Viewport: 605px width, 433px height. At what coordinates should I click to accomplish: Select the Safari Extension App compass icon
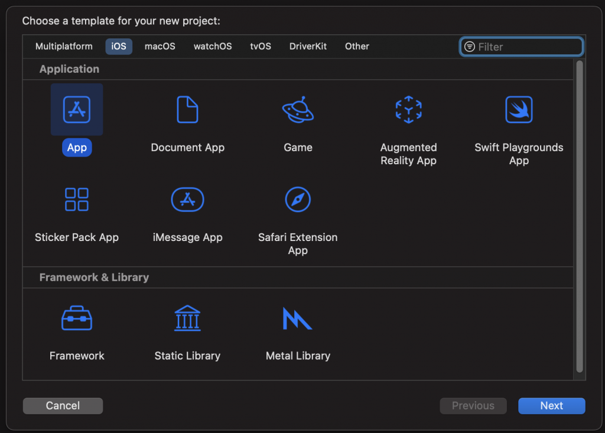298,200
